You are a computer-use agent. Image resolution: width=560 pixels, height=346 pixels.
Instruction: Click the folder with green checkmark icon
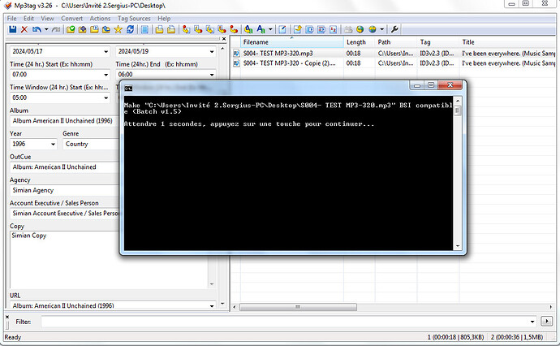pos(71,29)
